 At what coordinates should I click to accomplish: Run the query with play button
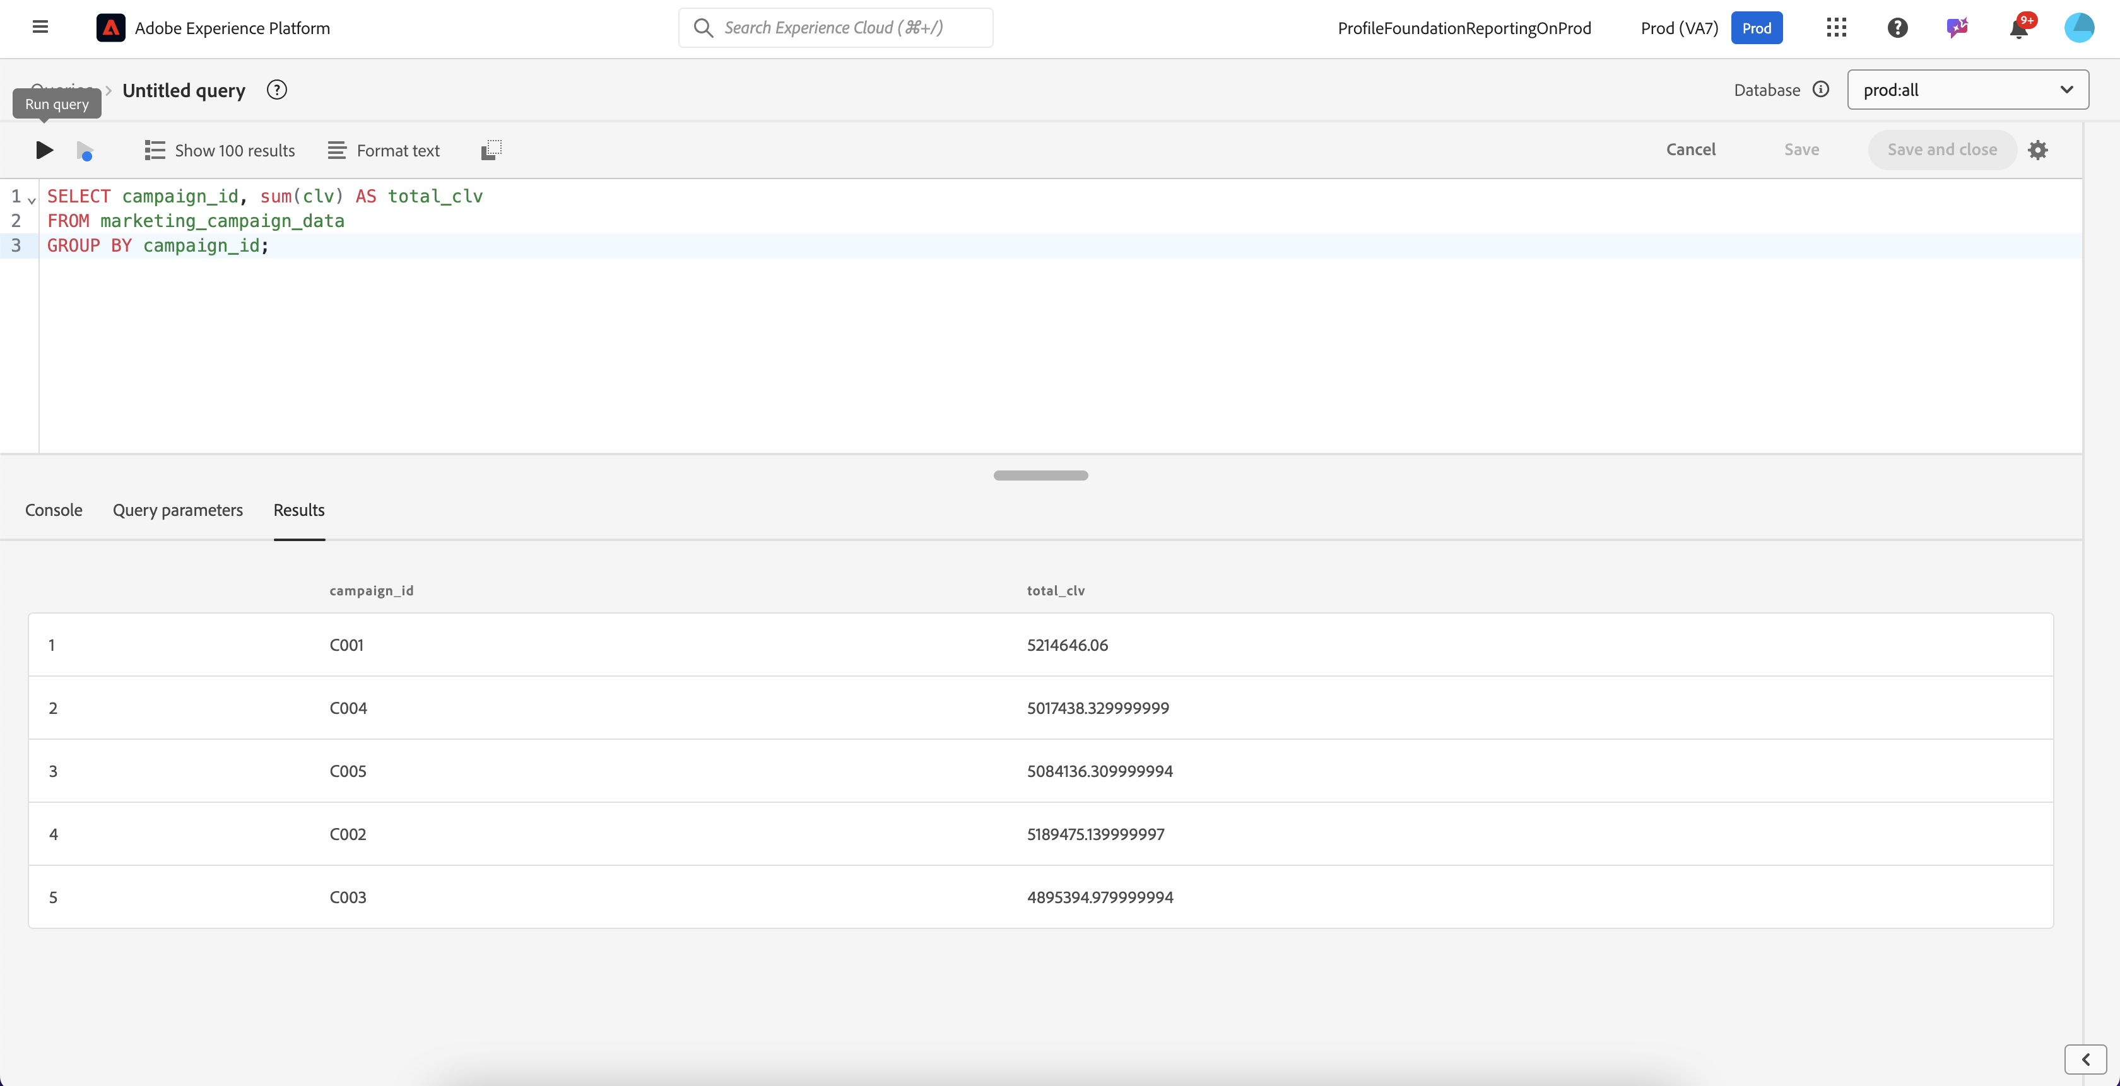click(x=44, y=149)
